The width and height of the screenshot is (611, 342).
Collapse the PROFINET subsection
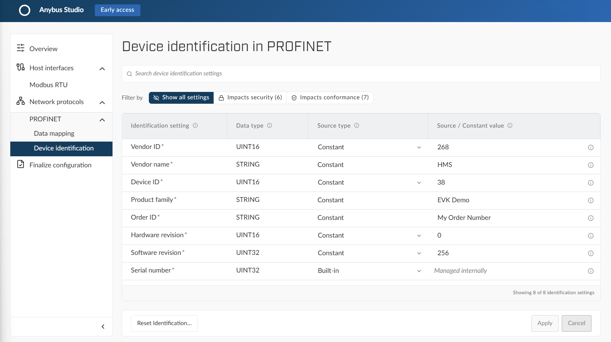coord(102,120)
